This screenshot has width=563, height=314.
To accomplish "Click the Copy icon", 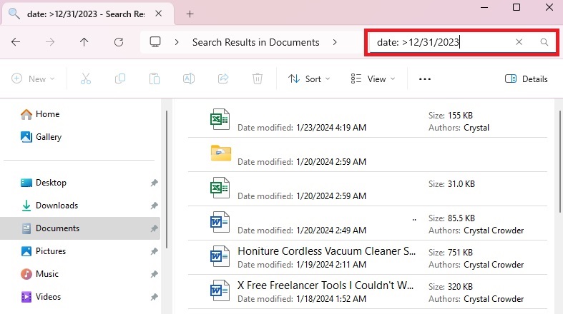I will pos(120,78).
